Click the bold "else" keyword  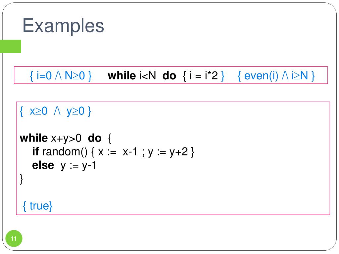click(x=43, y=165)
